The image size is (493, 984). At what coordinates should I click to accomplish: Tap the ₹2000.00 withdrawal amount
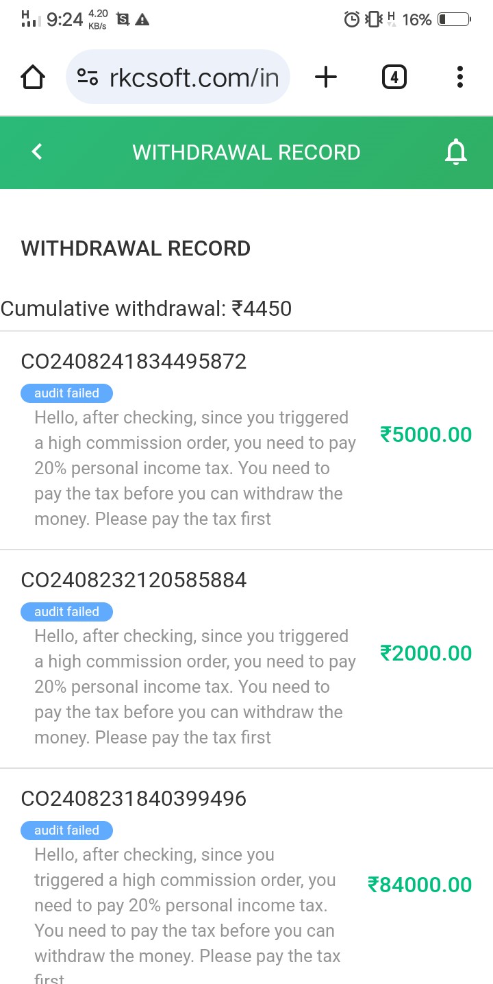pyautogui.click(x=426, y=653)
